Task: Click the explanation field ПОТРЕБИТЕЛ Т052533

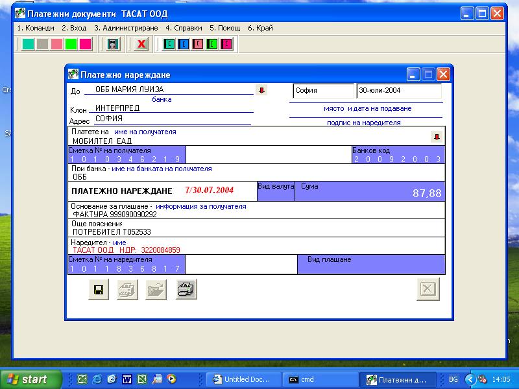Action: [x=112, y=232]
